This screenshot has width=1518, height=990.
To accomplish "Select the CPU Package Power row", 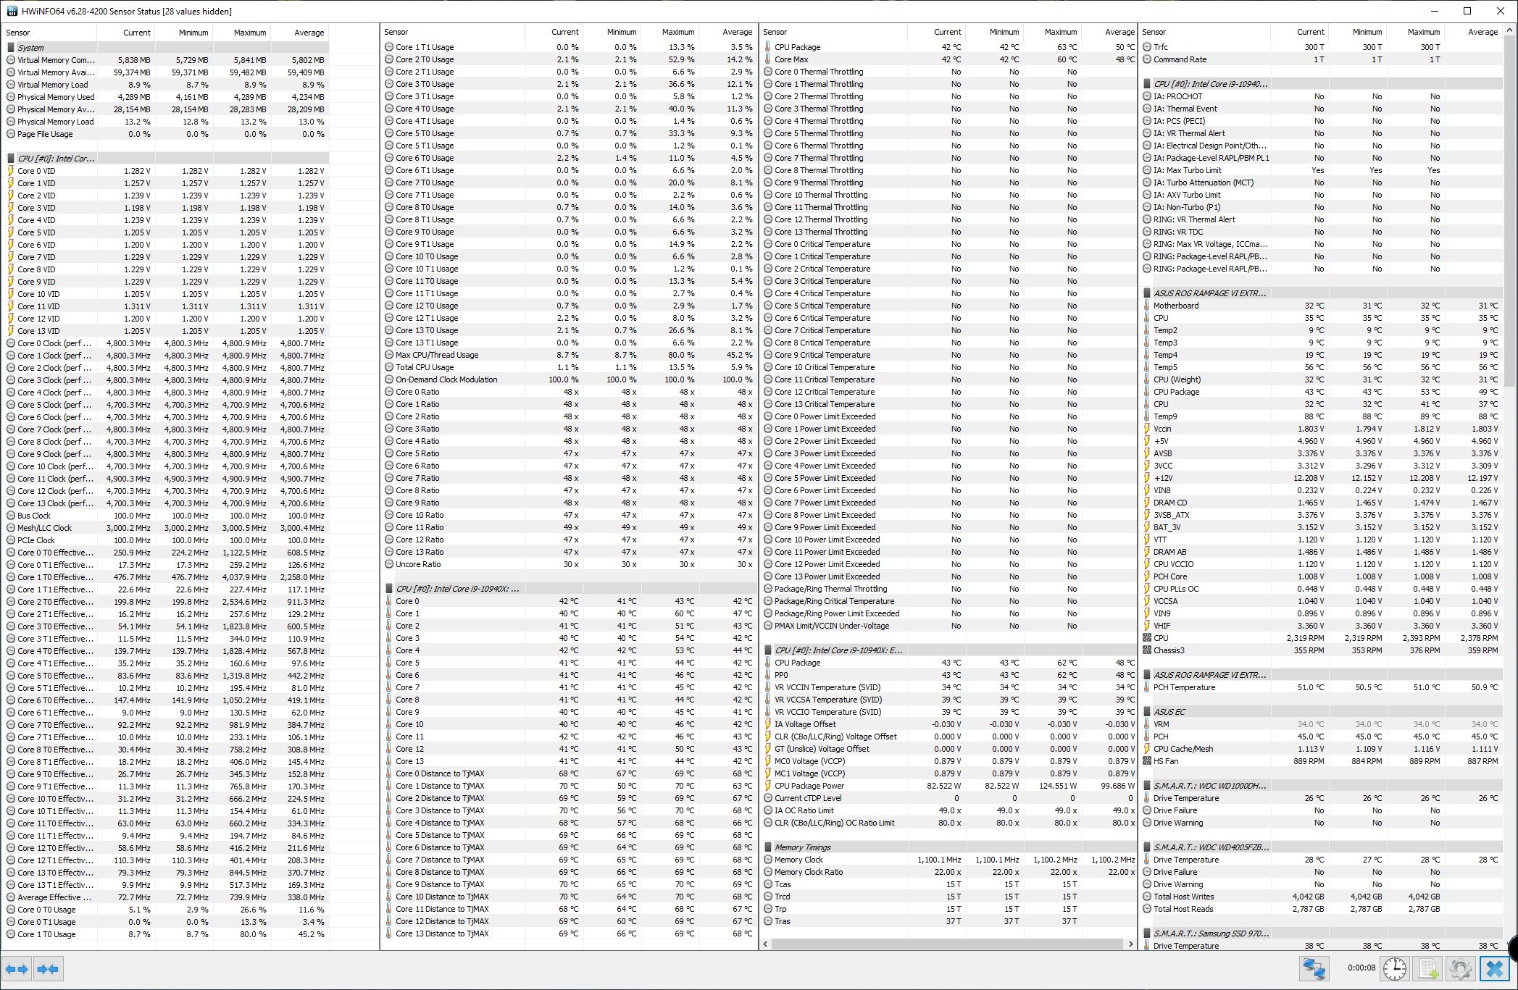I will point(809,786).
